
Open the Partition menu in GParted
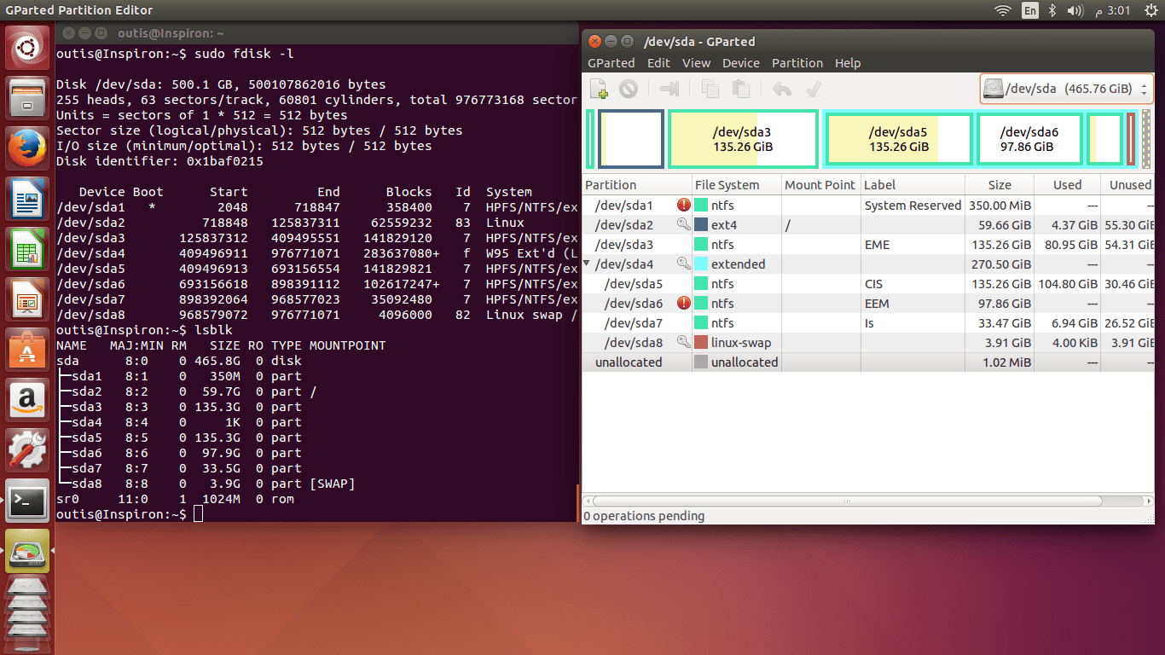point(797,62)
